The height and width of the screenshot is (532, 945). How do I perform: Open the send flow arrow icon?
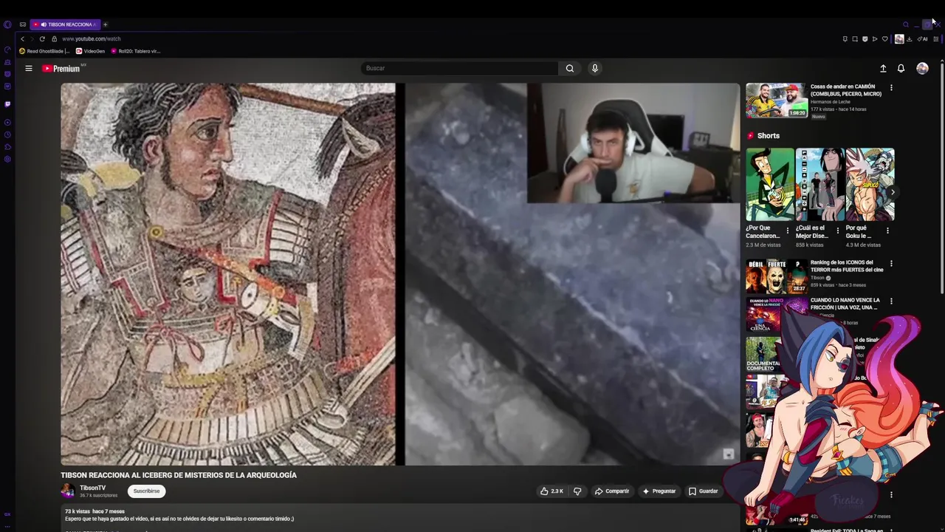pyautogui.click(x=875, y=38)
